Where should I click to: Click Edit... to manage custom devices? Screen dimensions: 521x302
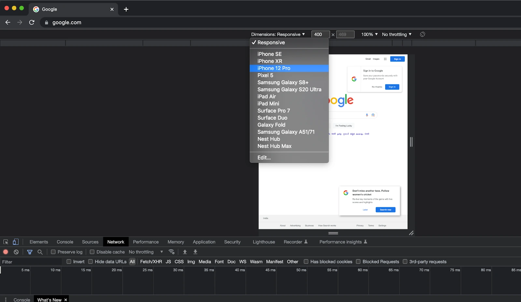point(264,157)
